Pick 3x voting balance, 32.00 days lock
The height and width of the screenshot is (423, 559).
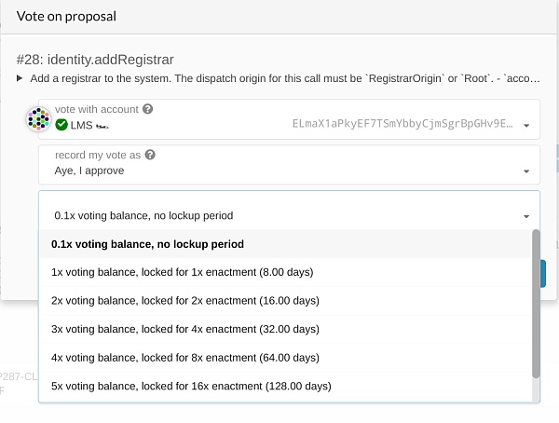pos(184,329)
